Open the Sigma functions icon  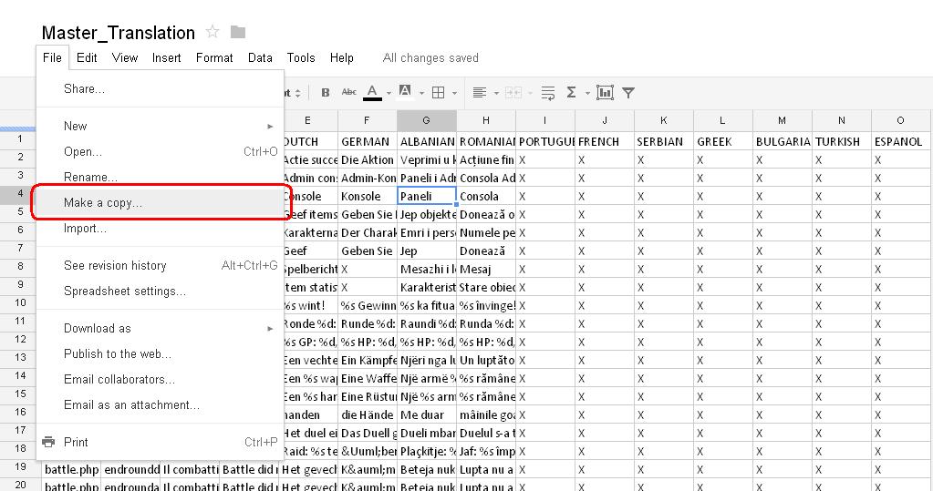coord(572,92)
